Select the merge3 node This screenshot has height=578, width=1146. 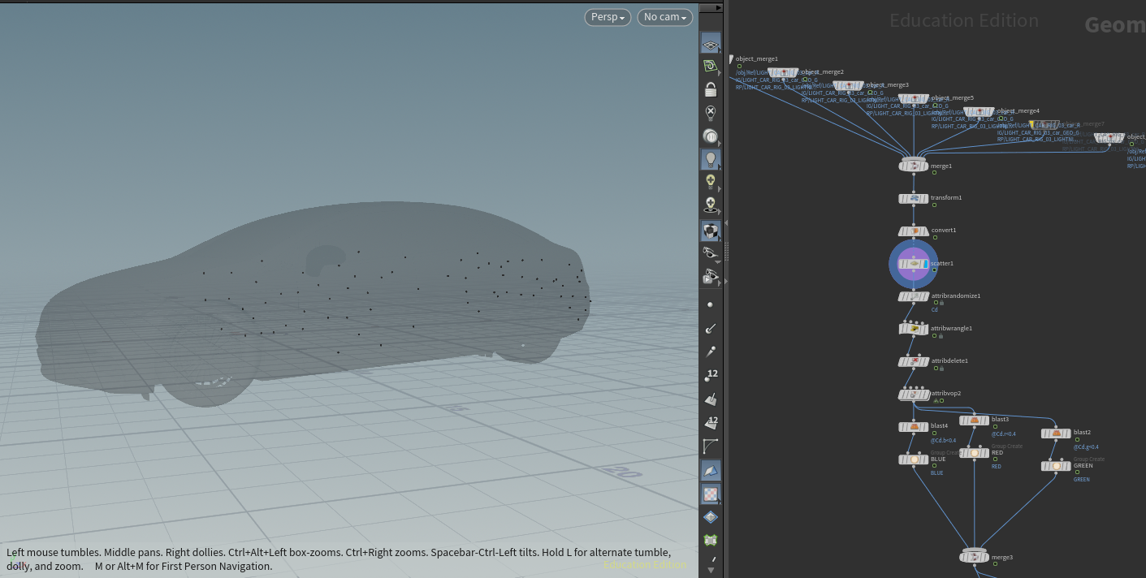point(974,557)
